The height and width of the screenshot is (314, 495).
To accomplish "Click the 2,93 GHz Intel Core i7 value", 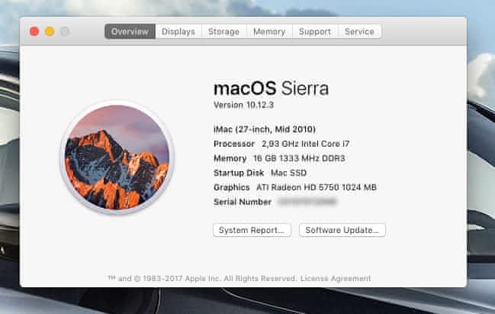I will click(x=306, y=144).
